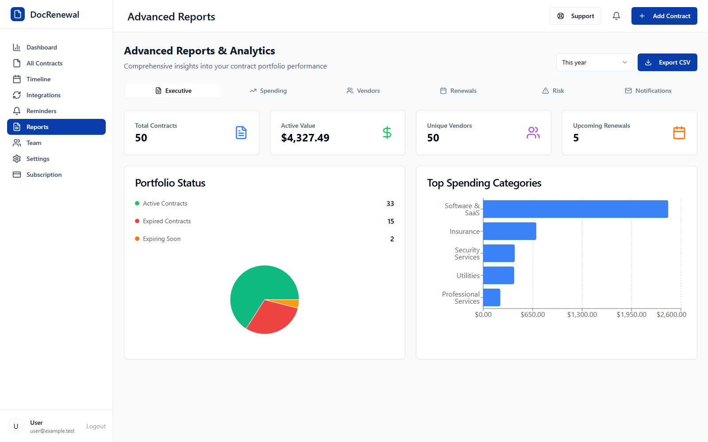Click the Software & SaaS bar
This screenshot has height=442, width=708.
(576, 209)
